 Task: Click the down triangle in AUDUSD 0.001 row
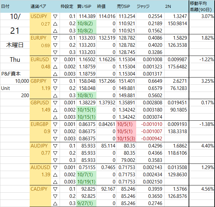(x=55, y=167)
